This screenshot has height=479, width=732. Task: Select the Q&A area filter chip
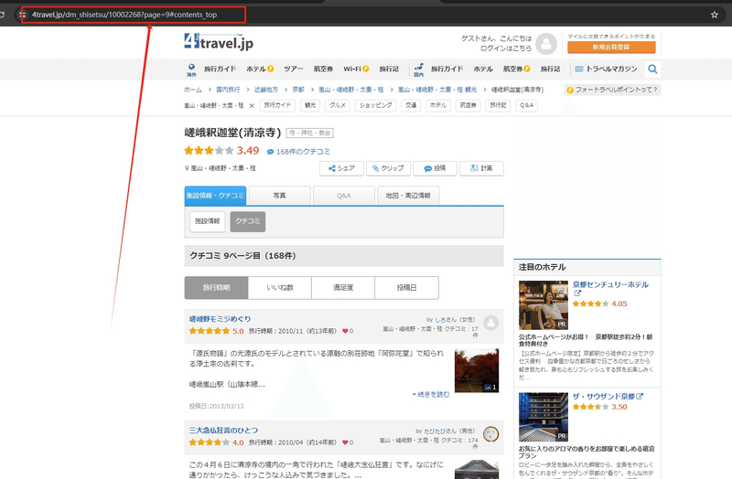click(527, 105)
